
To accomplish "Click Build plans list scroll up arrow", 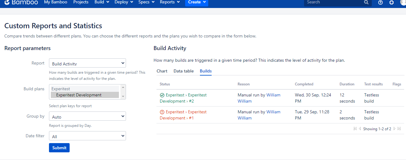I will [x=123, y=87].
